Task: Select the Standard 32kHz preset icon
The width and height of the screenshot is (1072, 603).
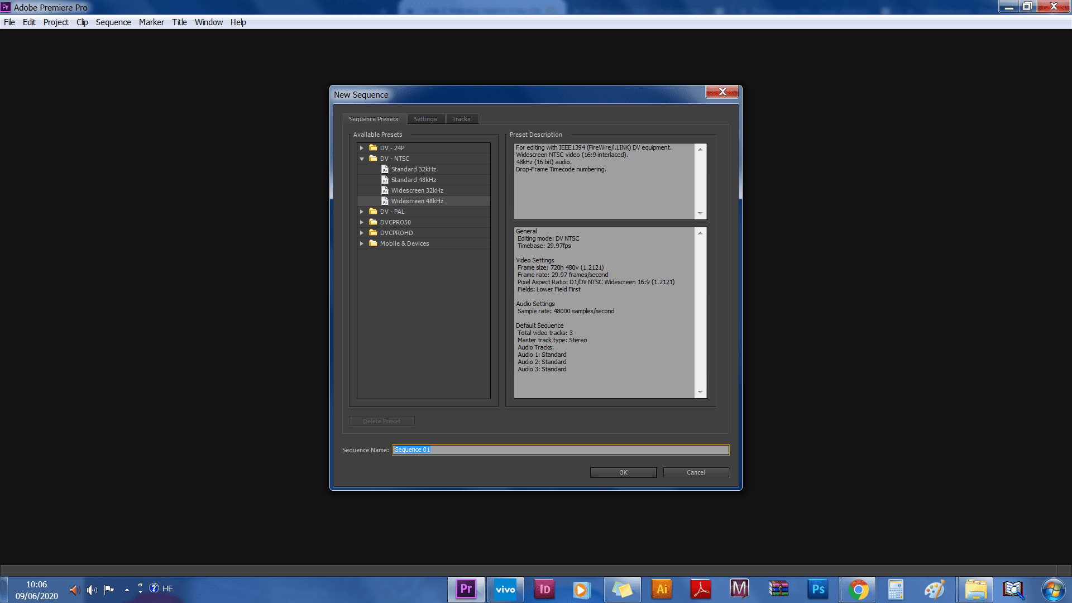Action: (385, 169)
